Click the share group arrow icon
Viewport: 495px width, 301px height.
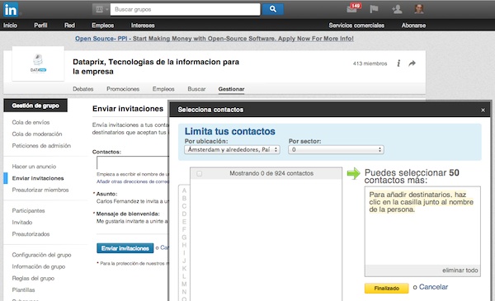[412, 63]
